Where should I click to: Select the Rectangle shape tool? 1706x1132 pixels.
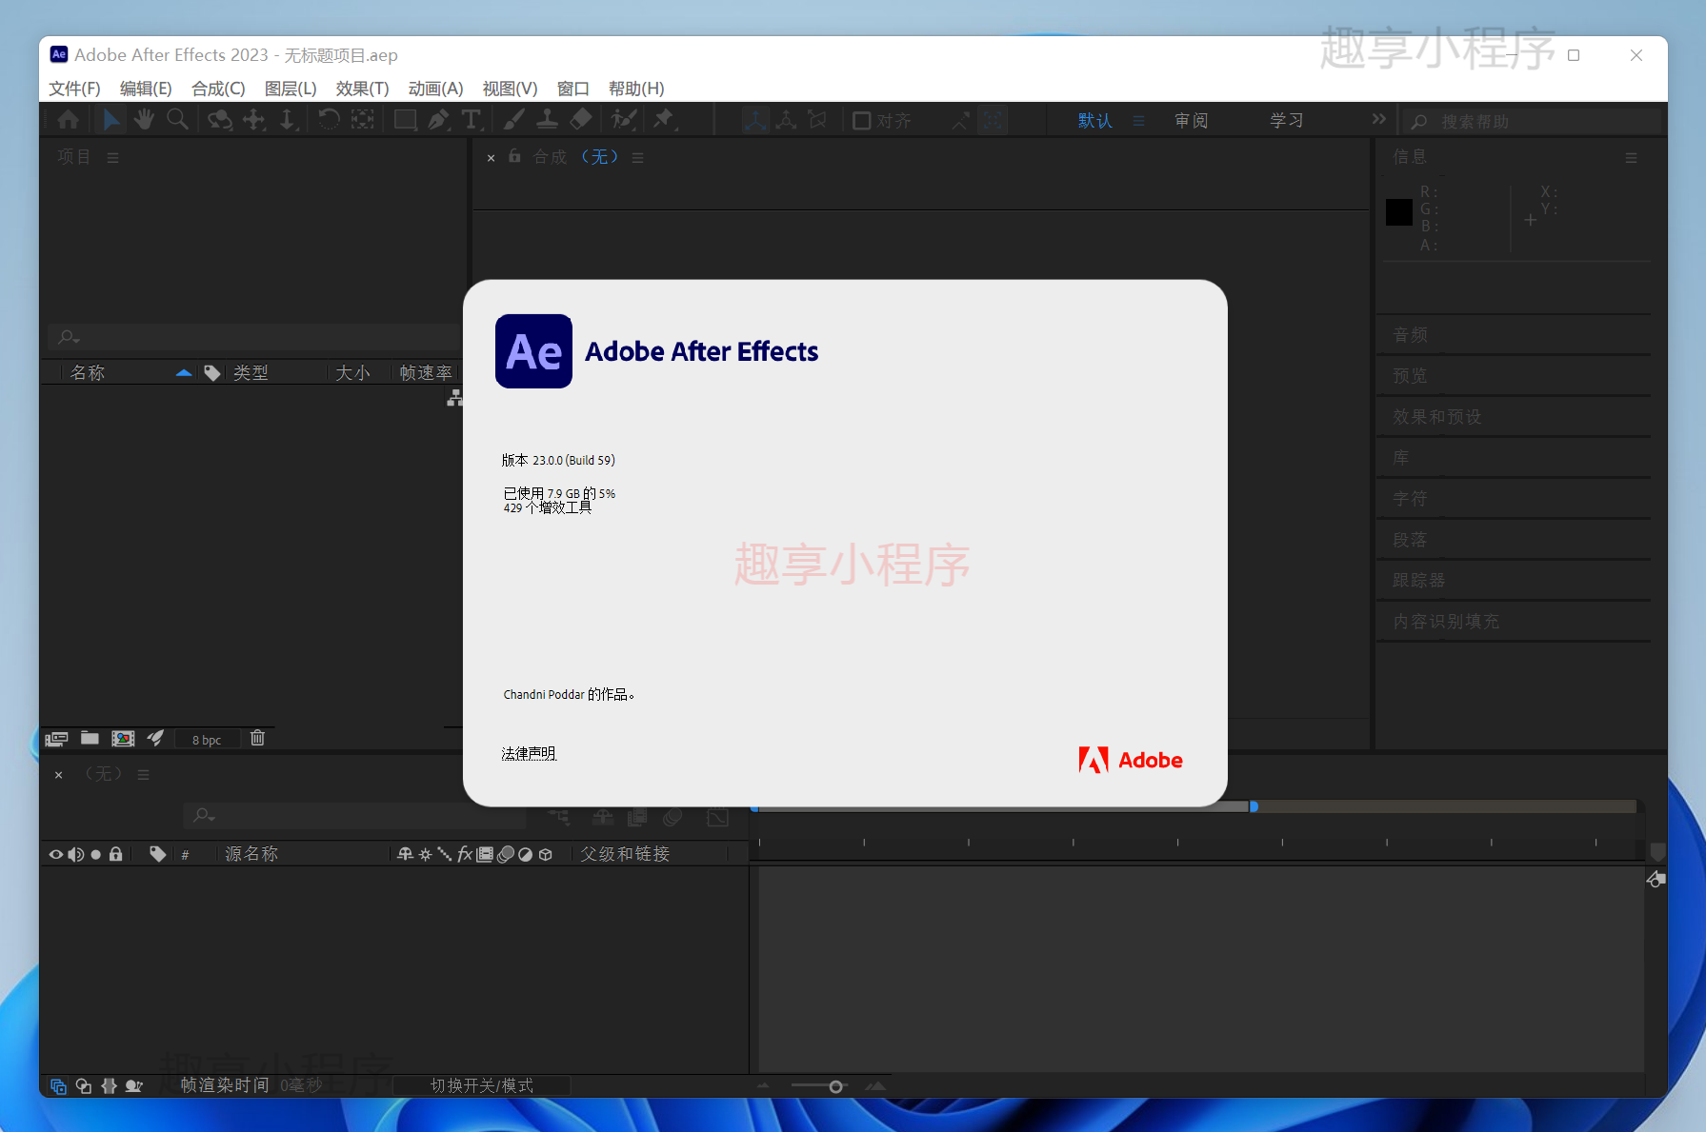pyautogui.click(x=405, y=120)
